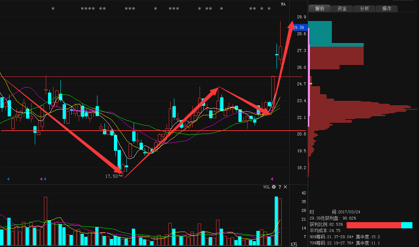This screenshot has height=247, width=419.
Task: Click the 17.50 low price label
Action: click(111, 176)
